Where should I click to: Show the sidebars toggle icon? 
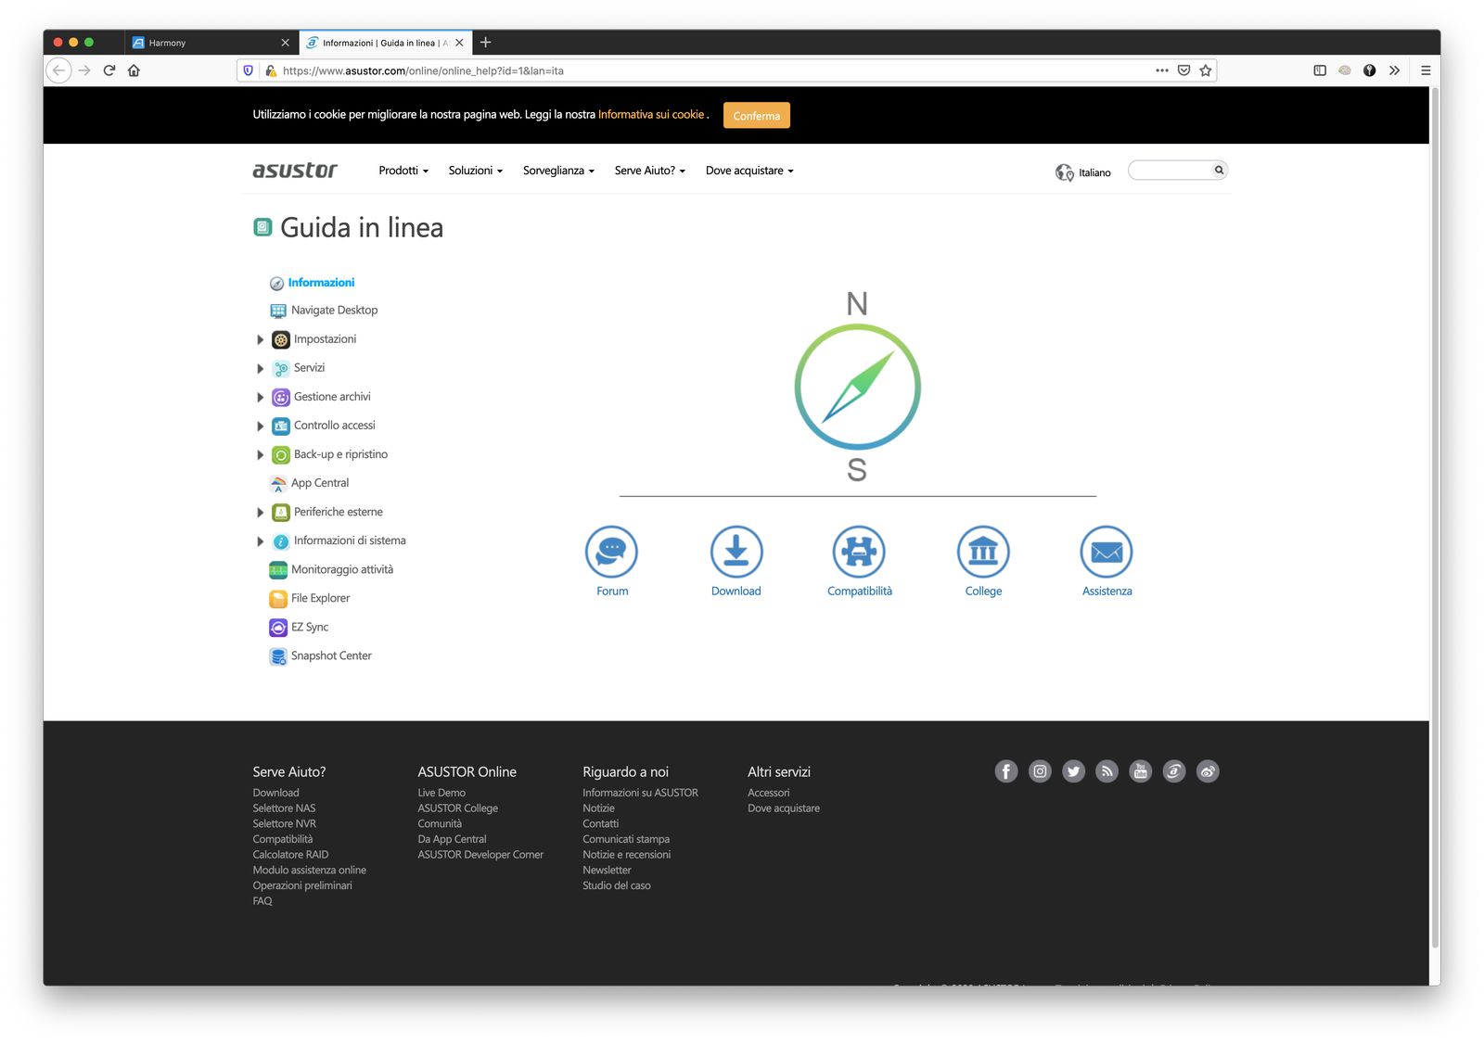pos(1320,70)
